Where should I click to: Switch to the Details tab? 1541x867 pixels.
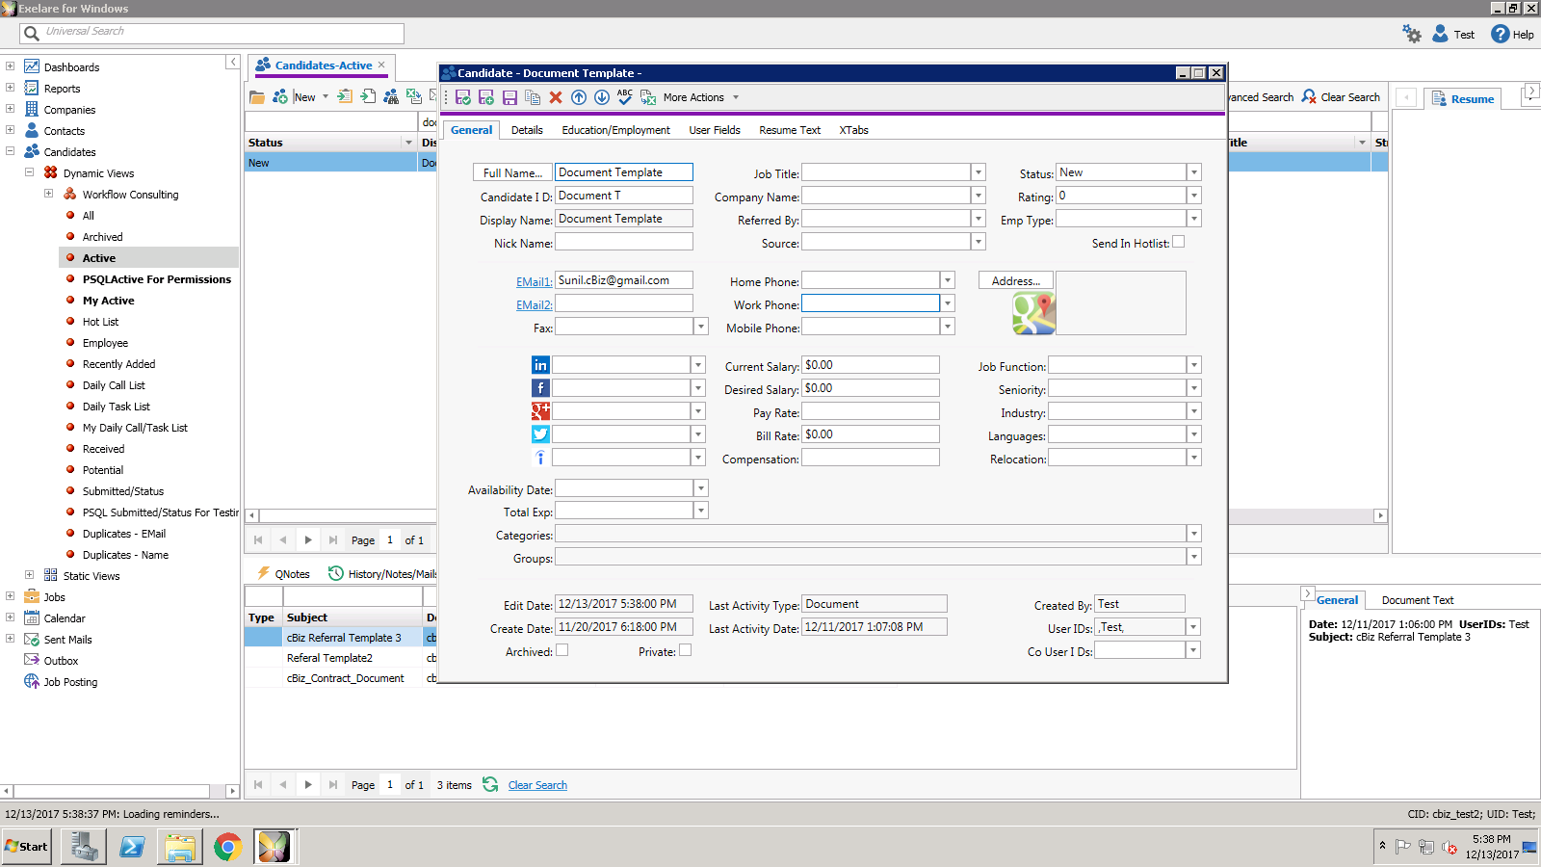(x=527, y=130)
